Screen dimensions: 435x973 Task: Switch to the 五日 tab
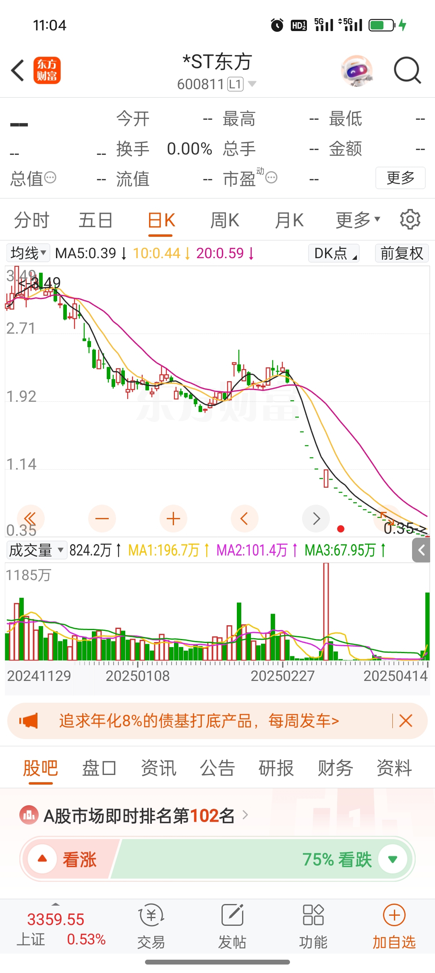pyautogui.click(x=95, y=220)
